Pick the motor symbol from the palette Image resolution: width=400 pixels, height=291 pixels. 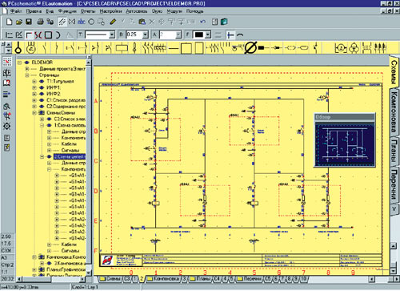click(x=30, y=48)
